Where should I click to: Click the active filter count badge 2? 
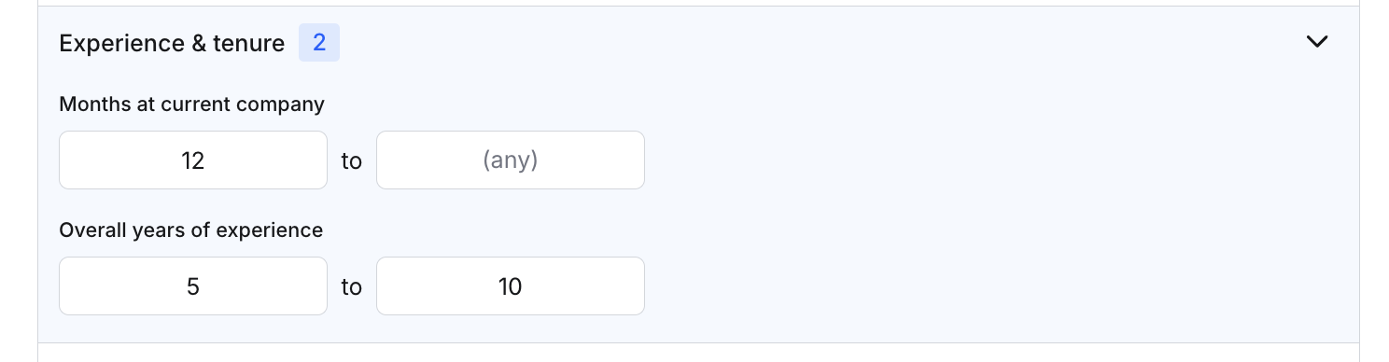[319, 43]
